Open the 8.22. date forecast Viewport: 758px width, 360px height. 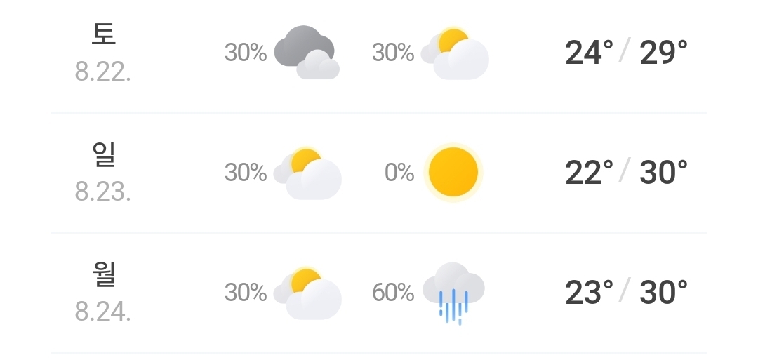click(102, 72)
